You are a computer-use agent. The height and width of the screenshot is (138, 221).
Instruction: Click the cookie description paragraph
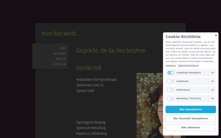coord(190,52)
